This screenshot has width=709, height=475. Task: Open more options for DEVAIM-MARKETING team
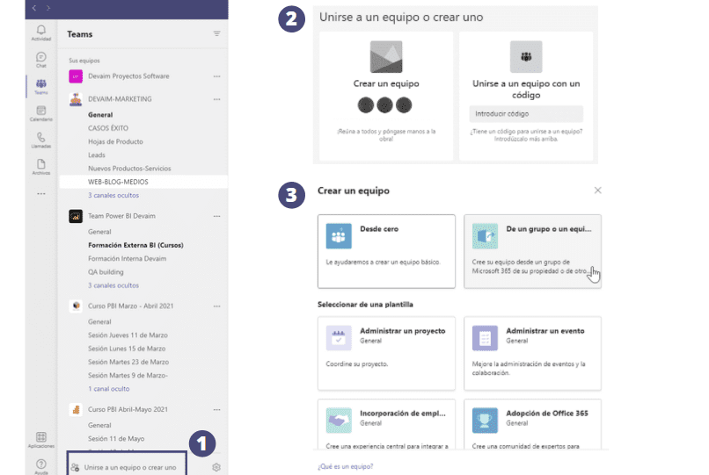click(x=217, y=99)
